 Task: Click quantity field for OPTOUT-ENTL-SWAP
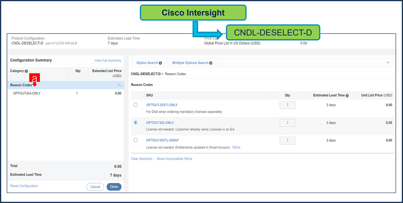tap(287, 141)
